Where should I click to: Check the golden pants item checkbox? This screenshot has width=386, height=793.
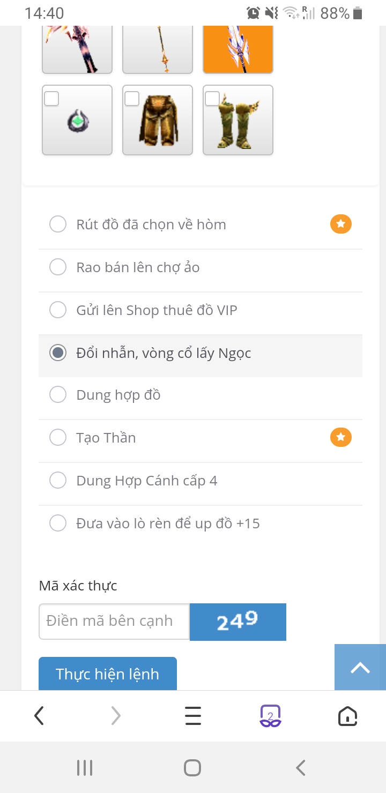[x=132, y=98]
